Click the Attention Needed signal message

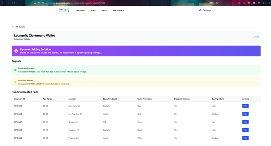pyautogui.click(x=136, y=82)
